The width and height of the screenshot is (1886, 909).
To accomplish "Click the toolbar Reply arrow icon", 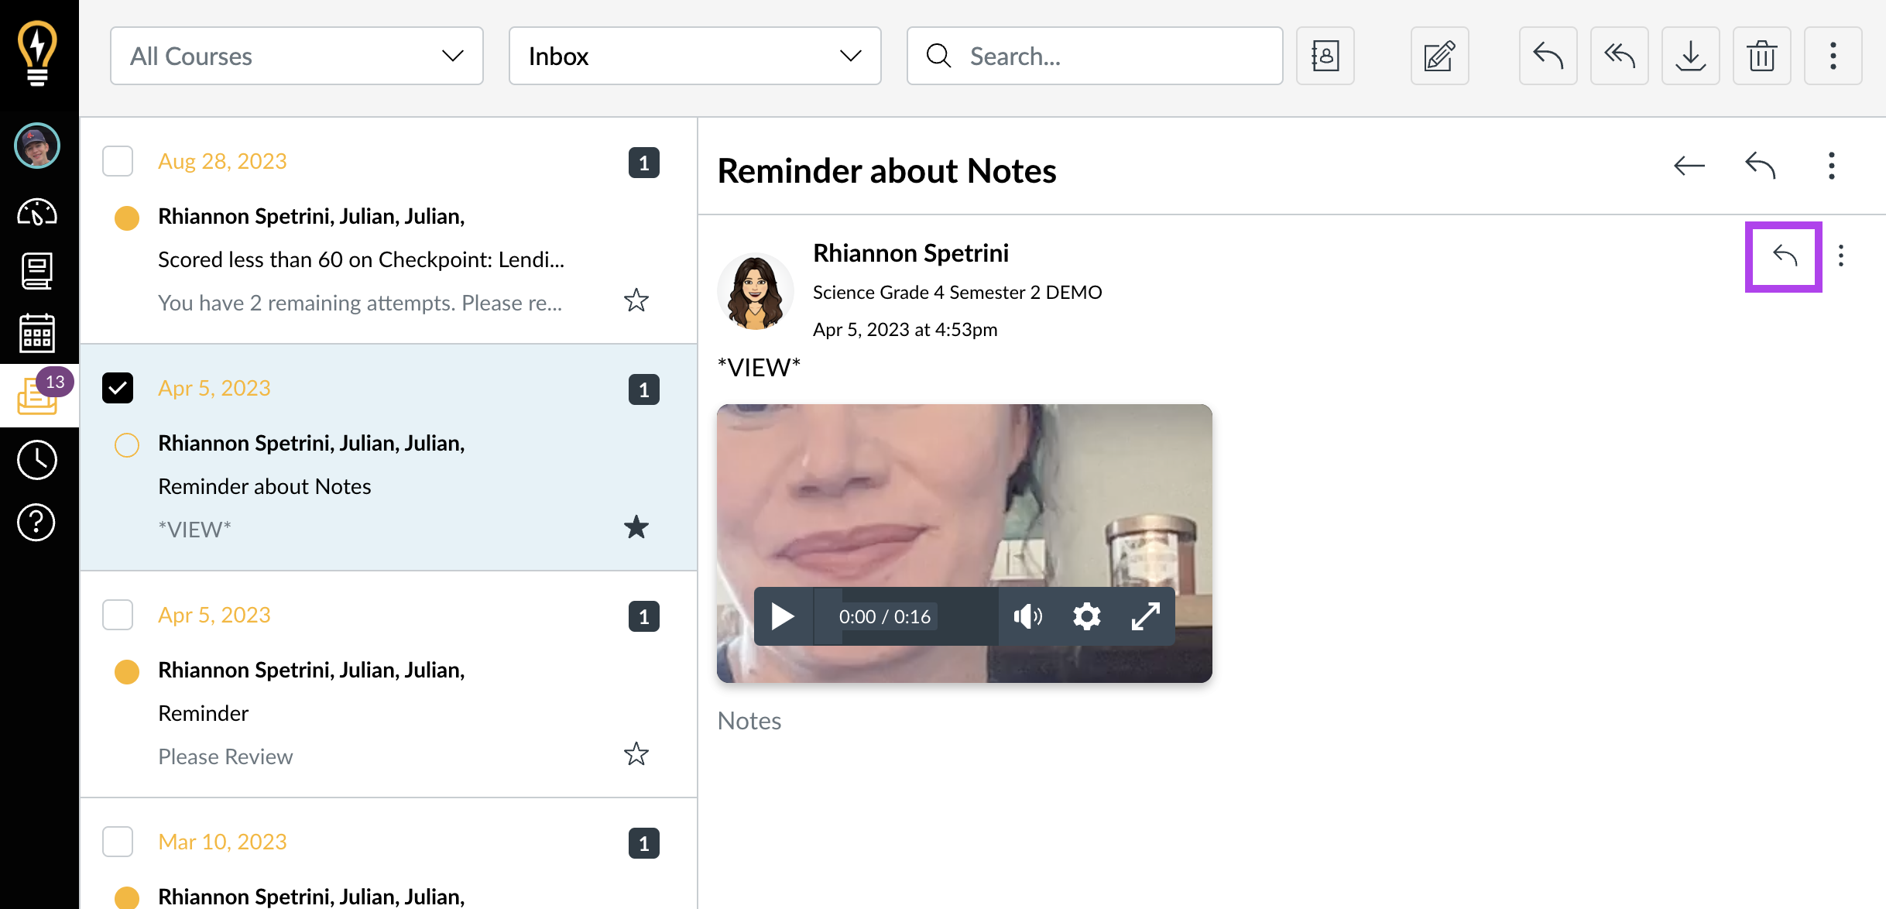I will point(1548,56).
